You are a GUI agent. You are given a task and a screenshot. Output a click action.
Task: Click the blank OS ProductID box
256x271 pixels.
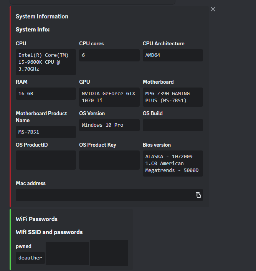[46, 160]
